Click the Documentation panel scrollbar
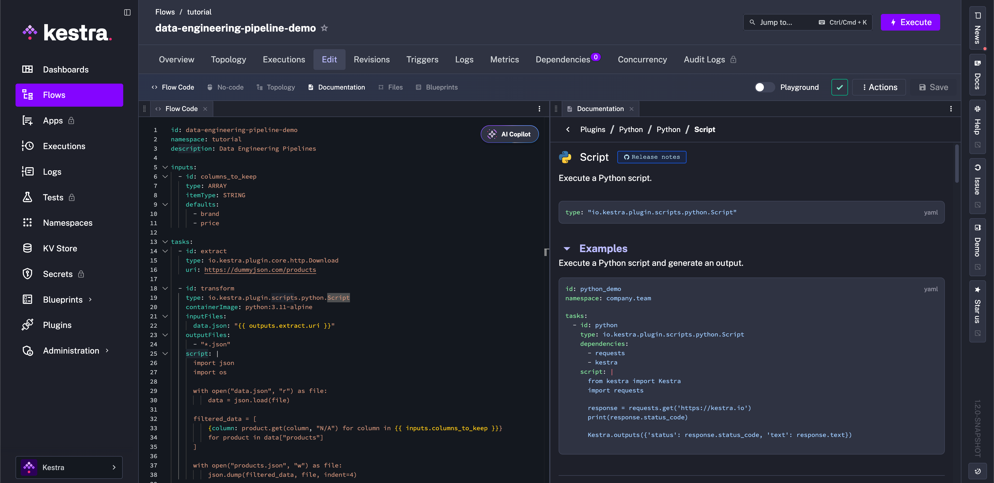Screen dimensions: 994x483 point(956,164)
